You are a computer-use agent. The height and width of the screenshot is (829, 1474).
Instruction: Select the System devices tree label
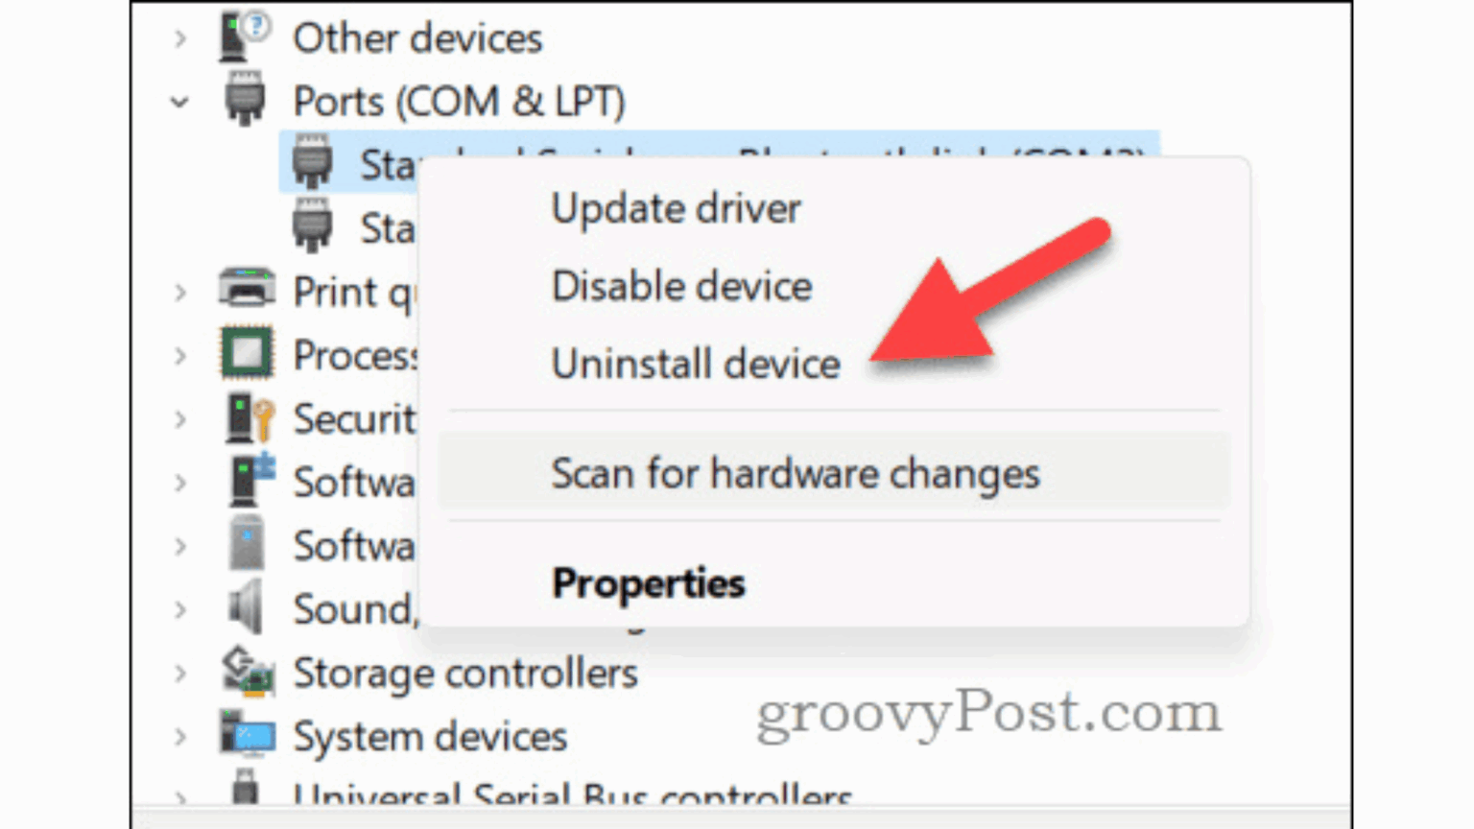pyautogui.click(x=430, y=737)
